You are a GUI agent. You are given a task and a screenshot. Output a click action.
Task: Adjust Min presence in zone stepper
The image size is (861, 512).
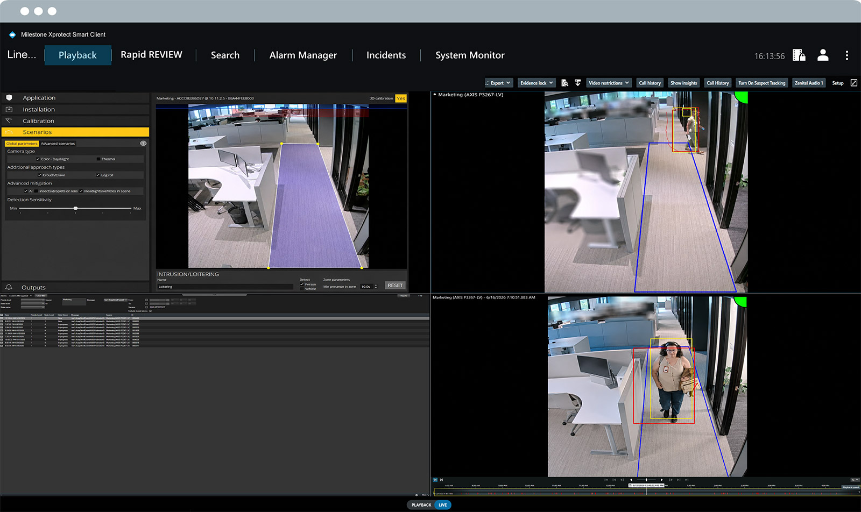point(376,287)
